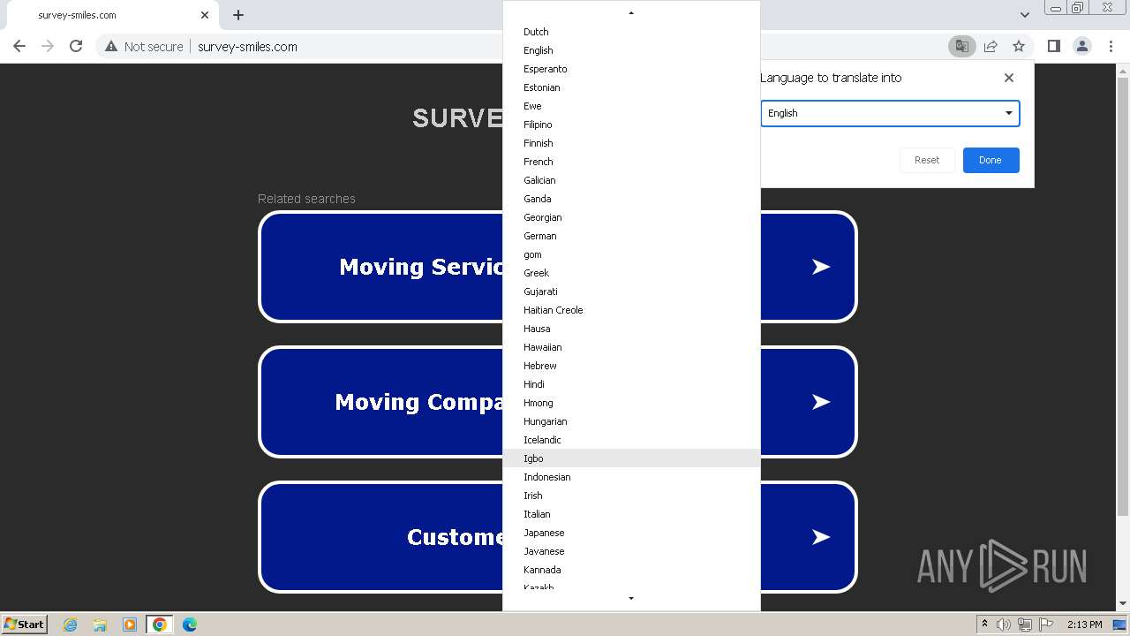1130x636 pixels.
Task: Select Haitian Creole from the list
Action: point(631,310)
